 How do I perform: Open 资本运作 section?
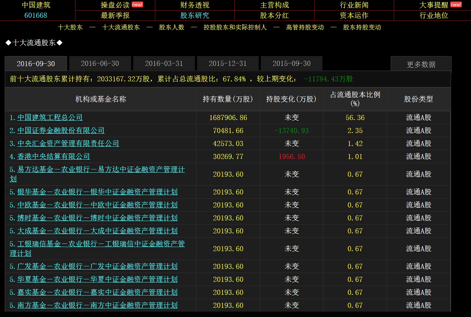tap(354, 16)
